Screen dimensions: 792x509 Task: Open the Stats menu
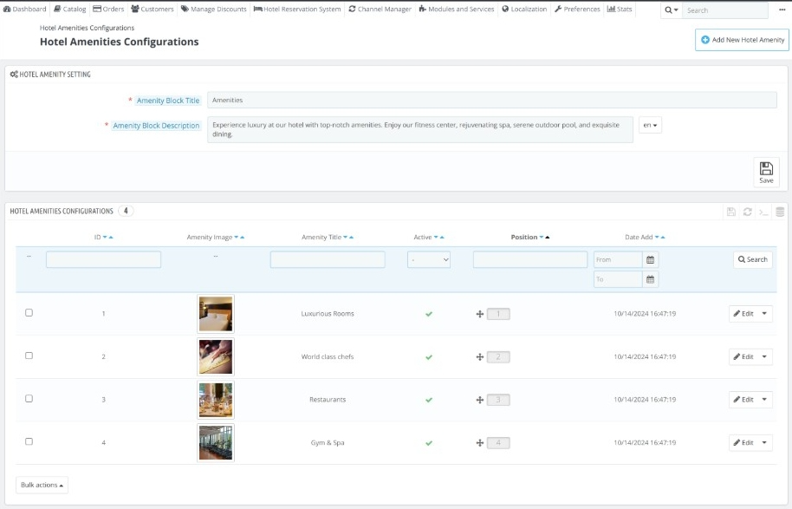pyautogui.click(x=620, y=9)
